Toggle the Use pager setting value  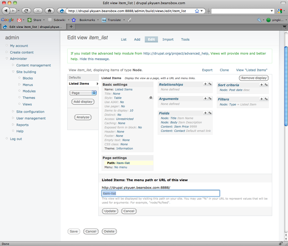point(123,106)
